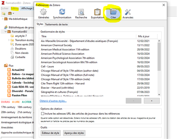Image resolution: width=177 pixels, height=139 pixels.
Task: Click the Passion Pilon feed icon
Action: (9, 95)
